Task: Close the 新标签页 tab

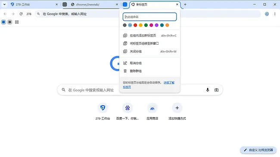Action: [177, 4]
